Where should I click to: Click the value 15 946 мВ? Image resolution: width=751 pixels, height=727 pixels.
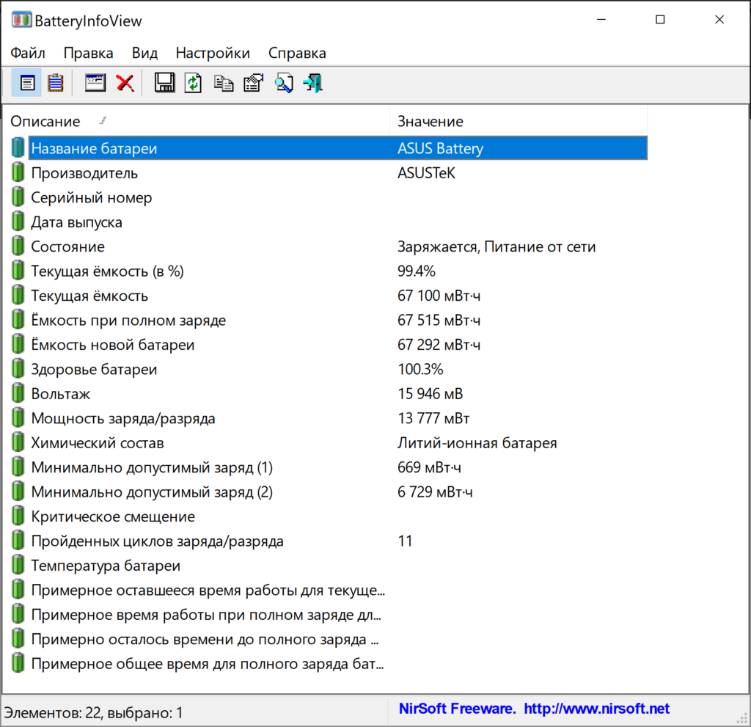(430, 393)
